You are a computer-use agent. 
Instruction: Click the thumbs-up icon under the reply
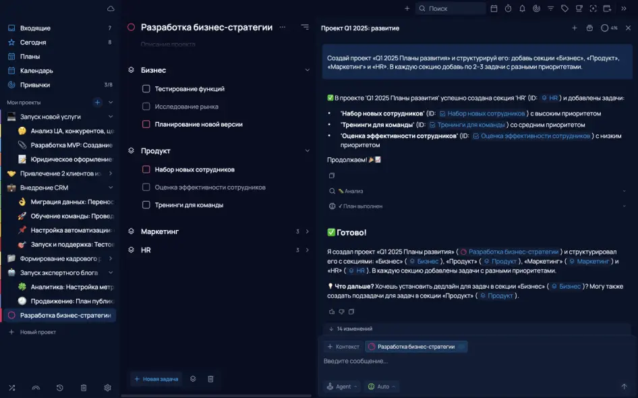pos(331,312)
